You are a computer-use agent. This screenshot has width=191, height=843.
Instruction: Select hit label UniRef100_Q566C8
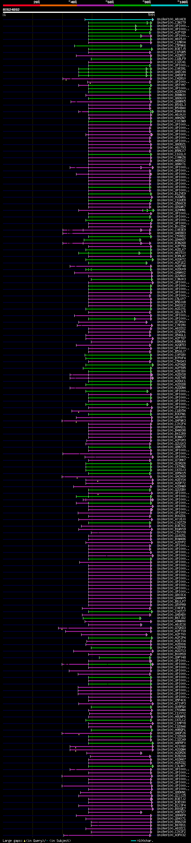point(171,204)
